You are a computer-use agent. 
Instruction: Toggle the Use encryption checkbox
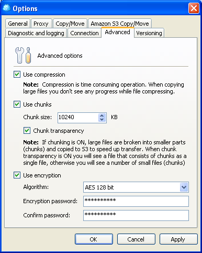[17, 175]
